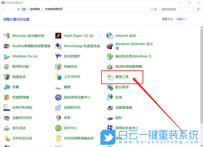Viewport: 203px width, 147px height.
Task: Open the BitLocker drive encryption icon
Action: tap(6, 36)
